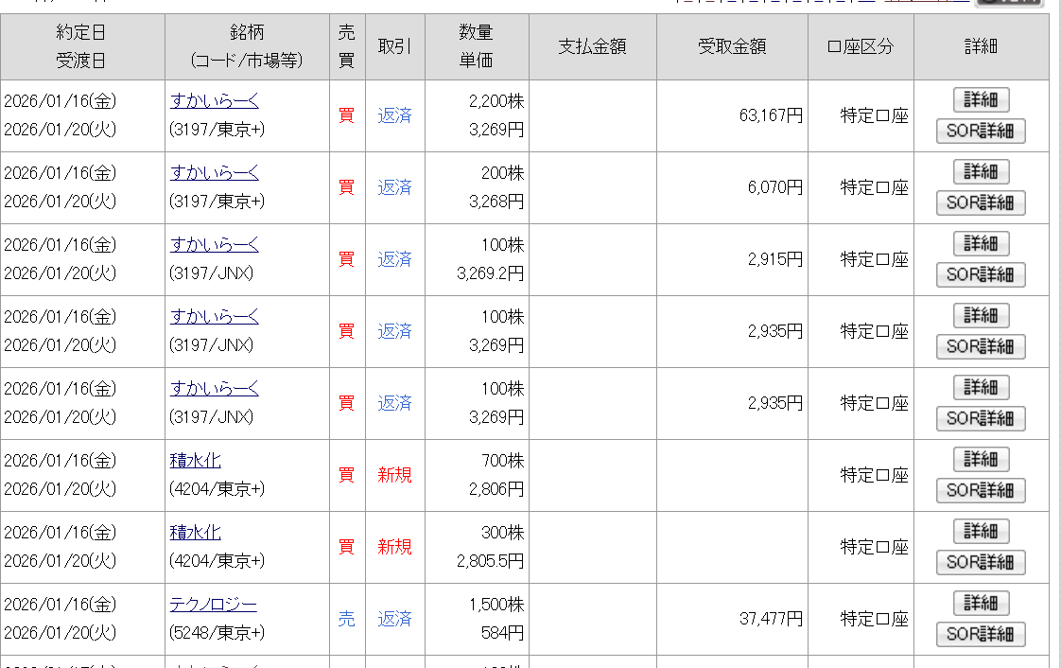Open the 積水化 link in the 700株 row

195,461
